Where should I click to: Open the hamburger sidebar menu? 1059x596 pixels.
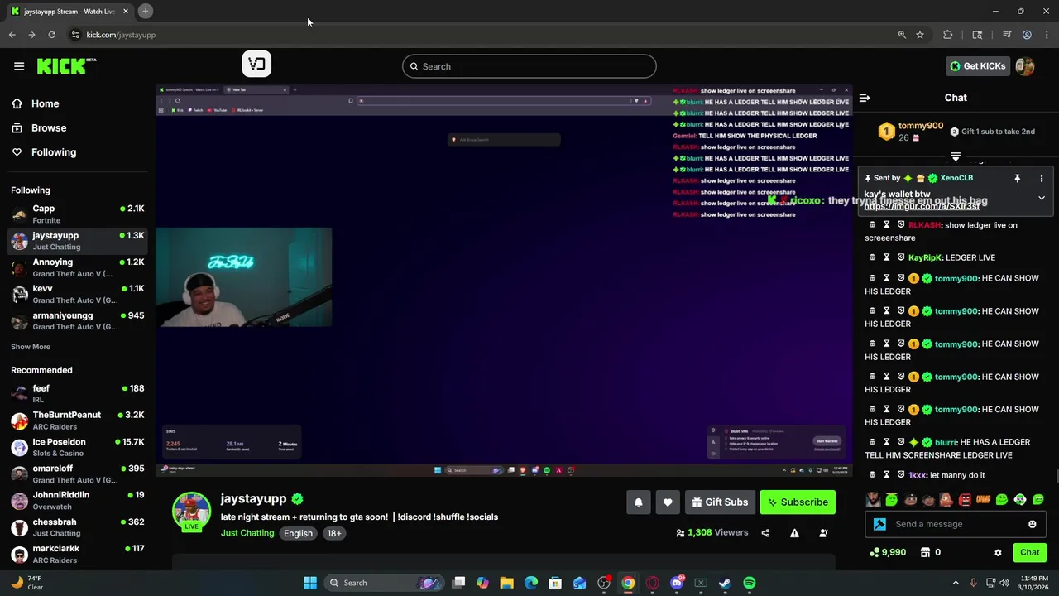(x=19, y=66)
